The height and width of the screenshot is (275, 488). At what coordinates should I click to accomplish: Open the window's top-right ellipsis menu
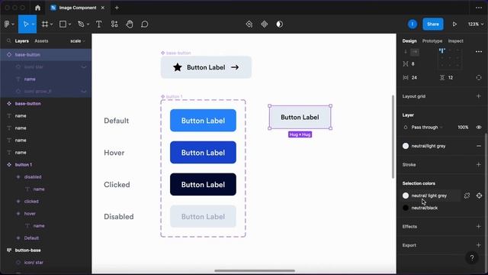click(479, 8)
